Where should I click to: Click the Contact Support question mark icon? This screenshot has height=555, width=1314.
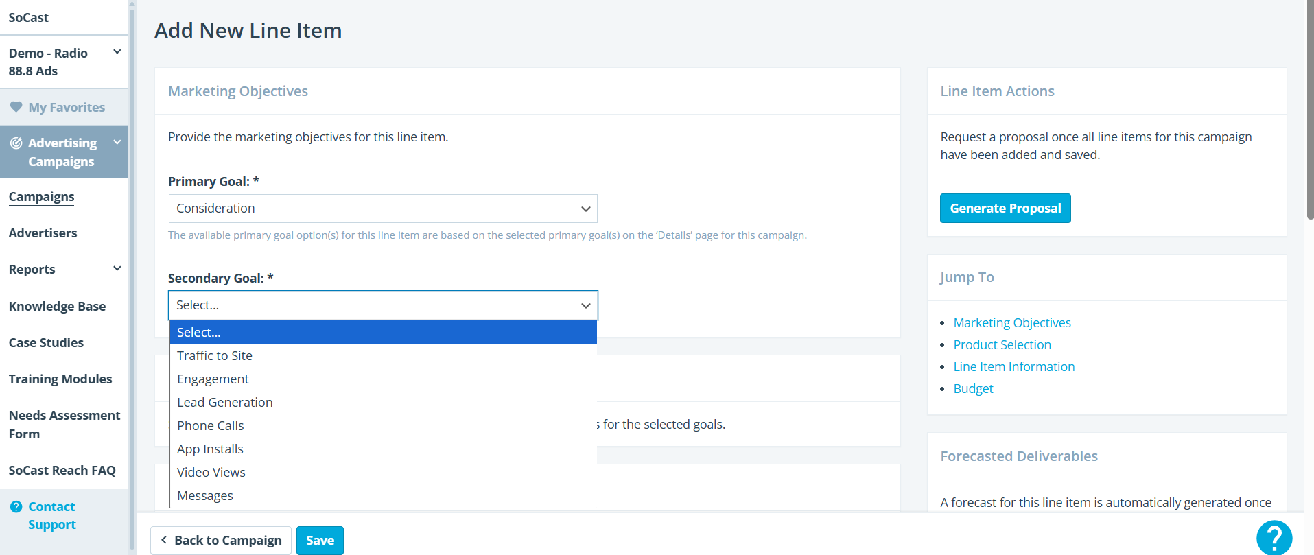[x=16, y=507]
